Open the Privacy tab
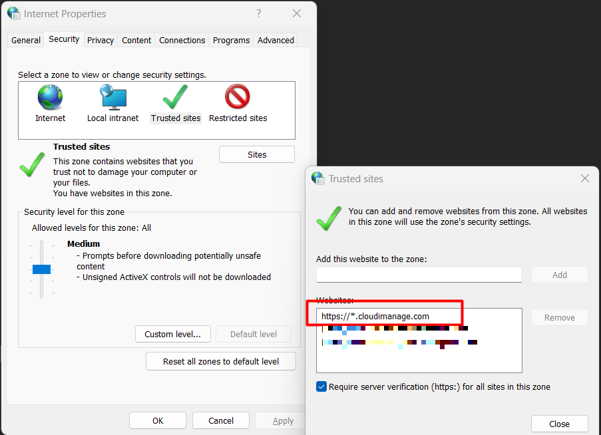The image size is (601, 435). point(100,40)
